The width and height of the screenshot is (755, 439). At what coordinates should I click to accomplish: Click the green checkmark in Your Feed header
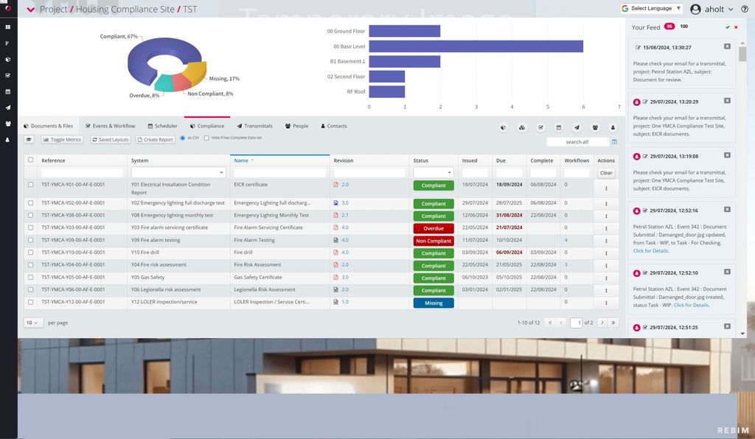727,25
